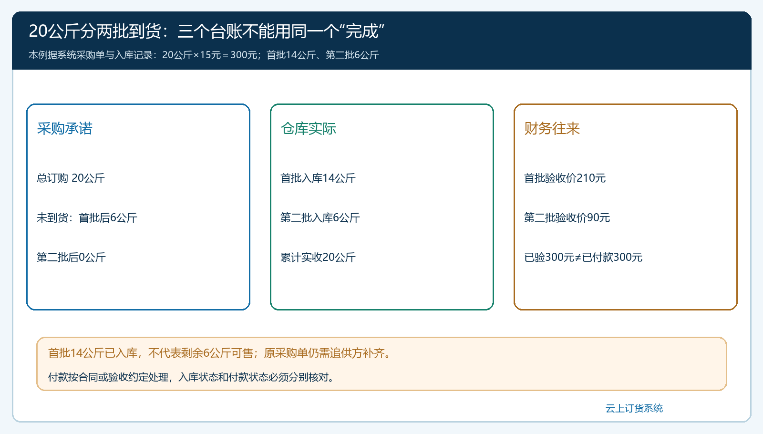763x434 pixels.
Task: Click the 采购承诺 card heading
Action: (64, 128)
